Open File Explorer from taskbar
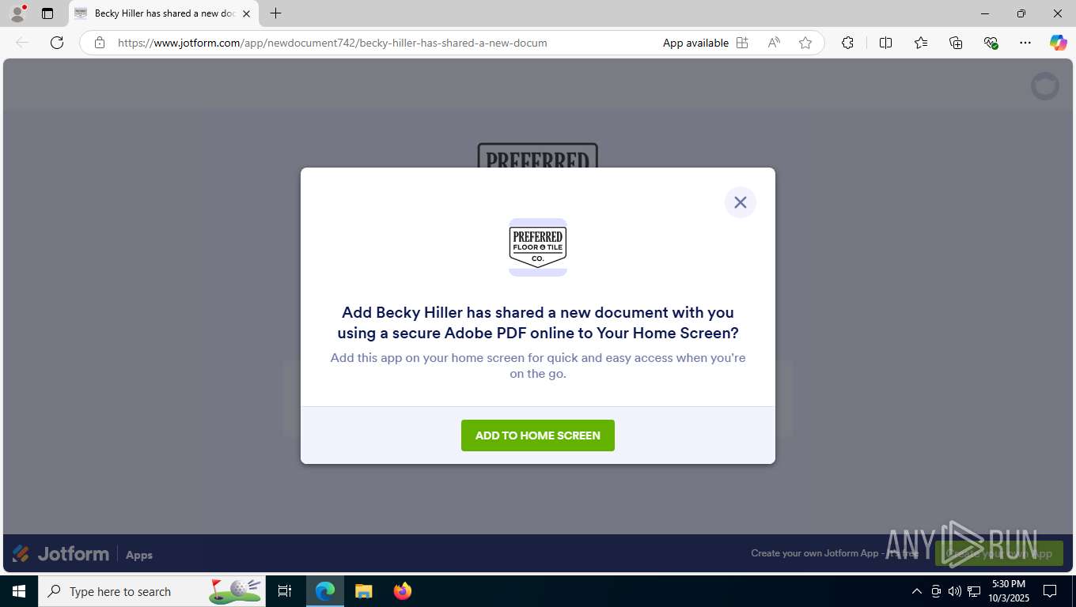 [x=363, y=591]
